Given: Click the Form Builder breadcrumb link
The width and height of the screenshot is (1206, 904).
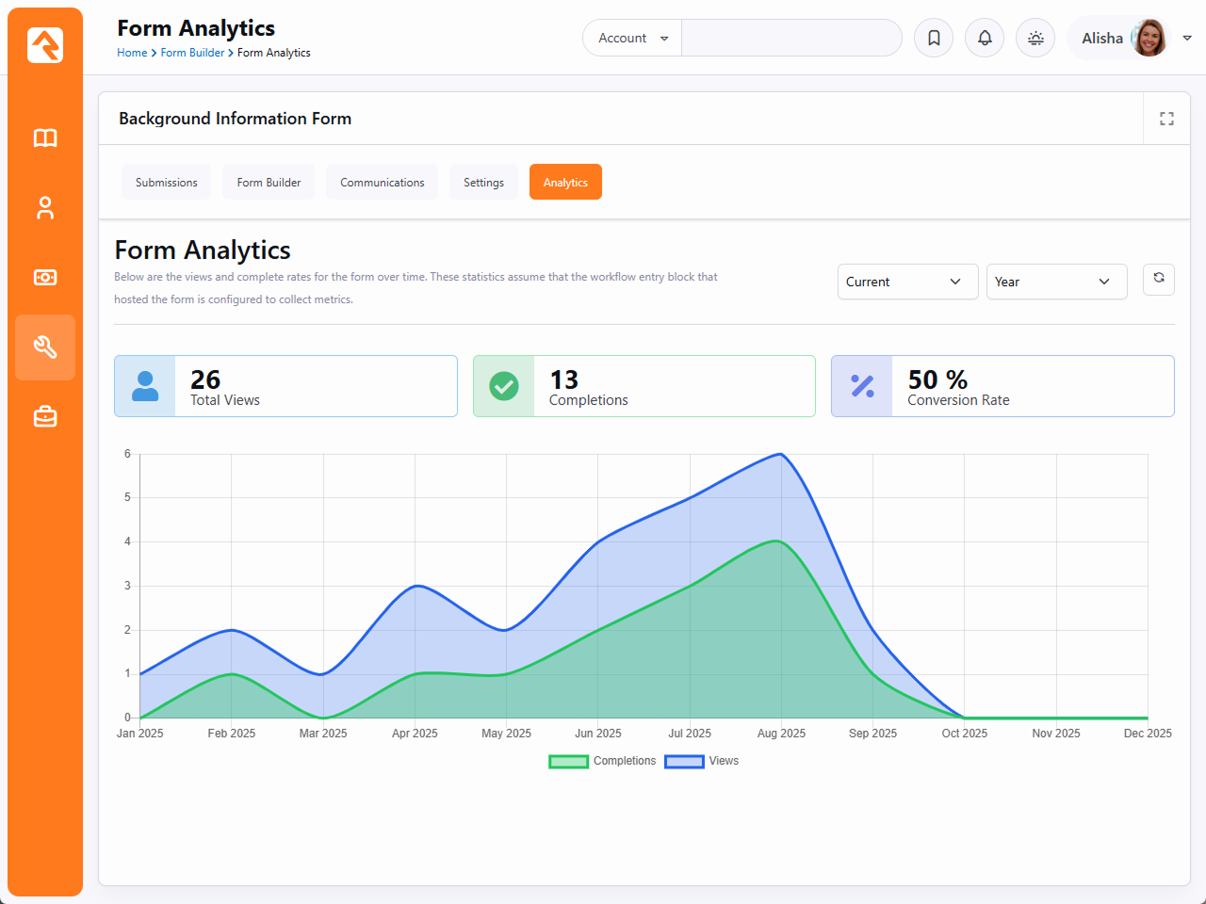Looking at the screenshot, I should [x=192, y=53].
